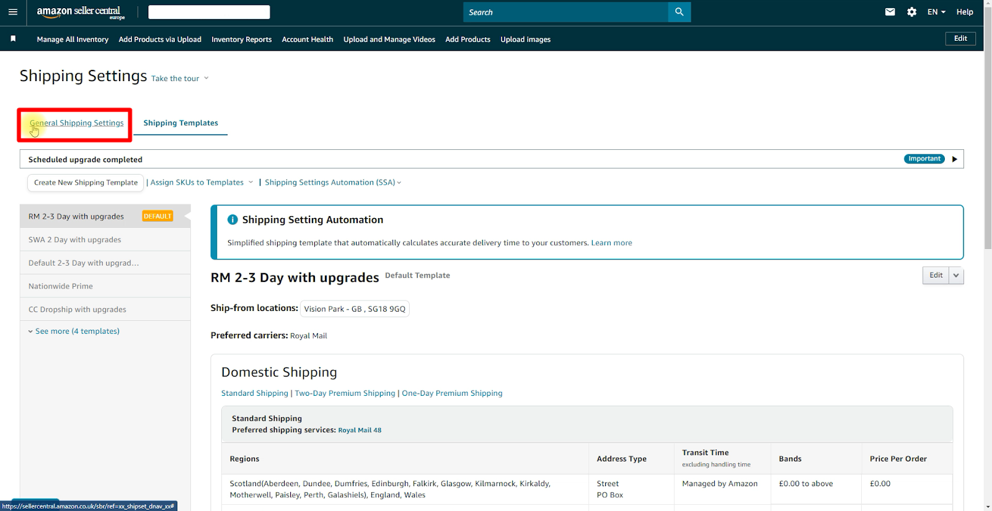Click the Learn more link
The image size is (992, 511).
pos(611,243)
